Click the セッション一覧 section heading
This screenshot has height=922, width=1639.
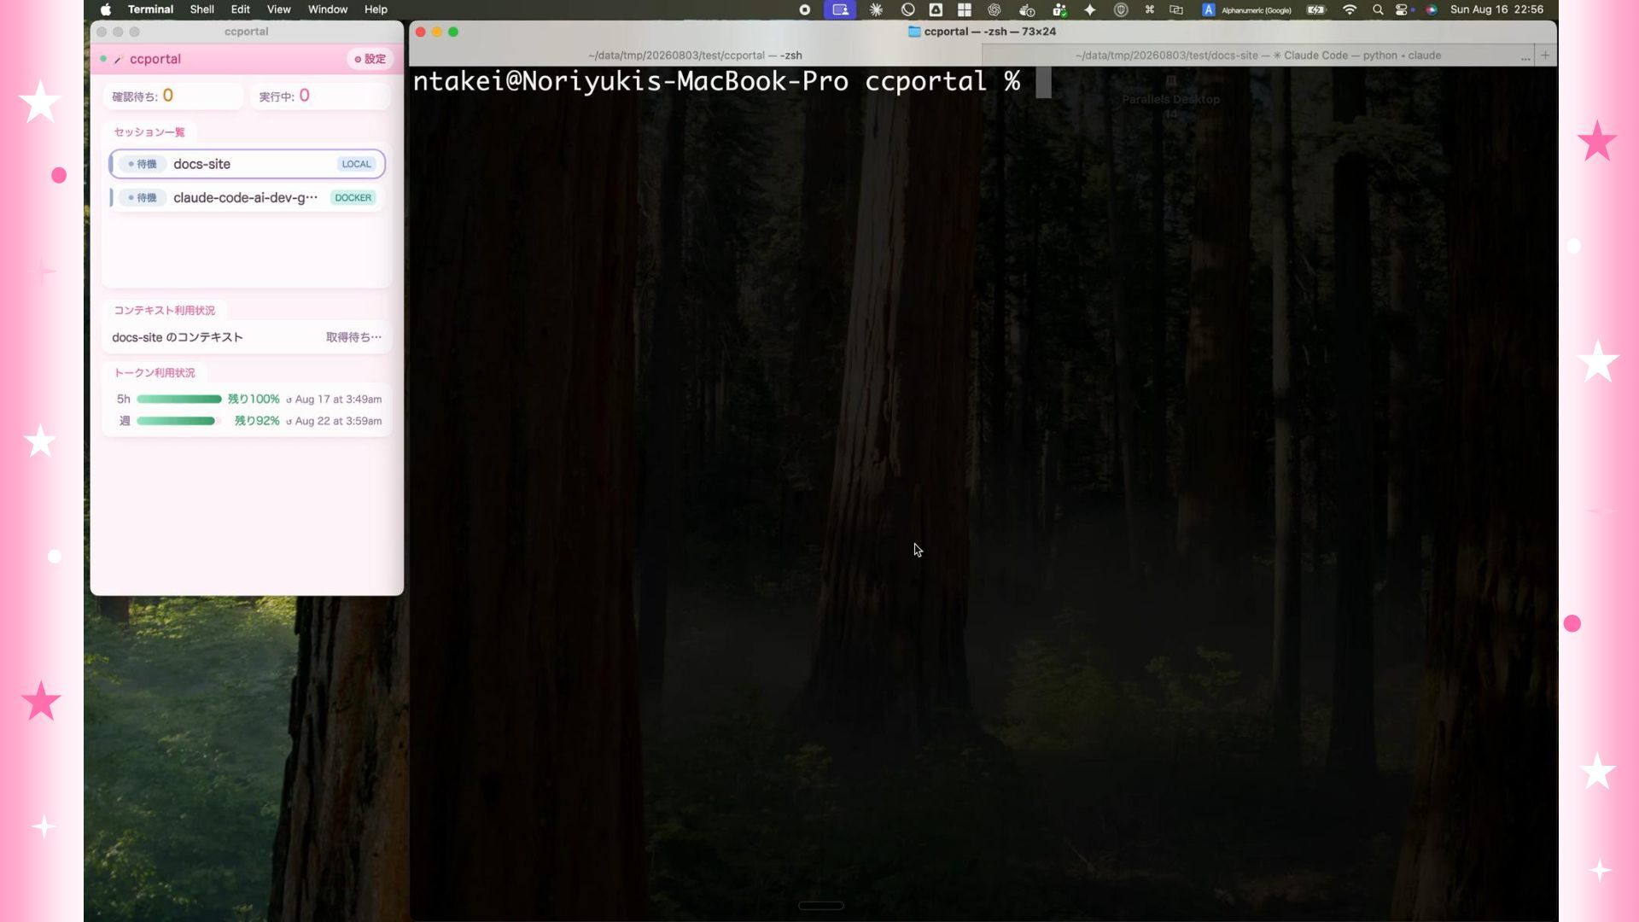(x=149, y=132)
